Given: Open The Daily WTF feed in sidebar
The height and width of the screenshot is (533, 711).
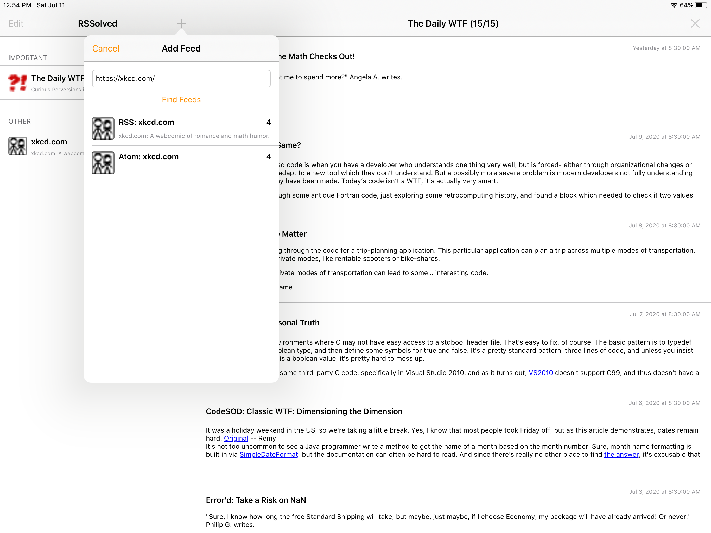Looking at the screenshot, I should 57,78.
